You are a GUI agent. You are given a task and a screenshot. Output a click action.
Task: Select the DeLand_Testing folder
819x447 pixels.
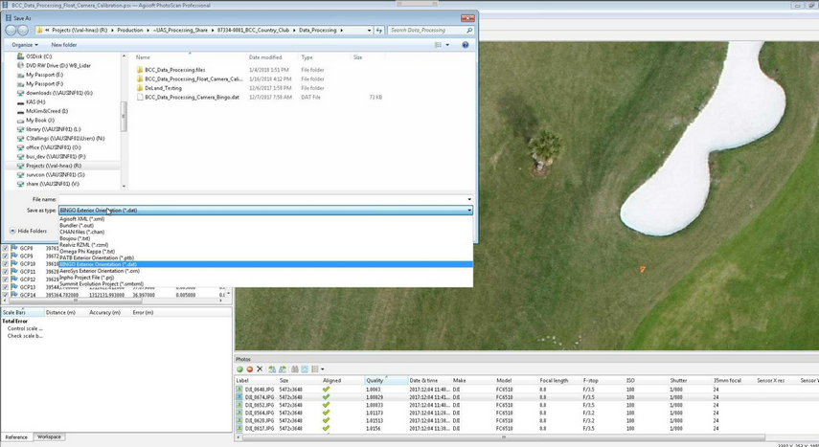click(164, 88)
